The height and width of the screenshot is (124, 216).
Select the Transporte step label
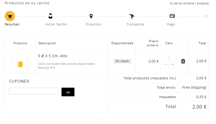click(x=135, y=24)
